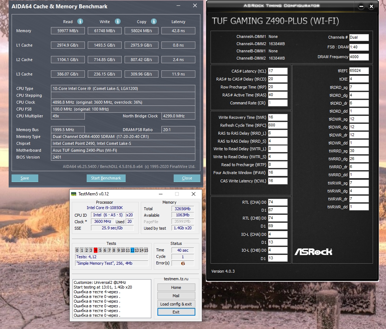Click Exit button in TestMem5
Viewport: 386px width, 329px height.
[x=176, y=312]
